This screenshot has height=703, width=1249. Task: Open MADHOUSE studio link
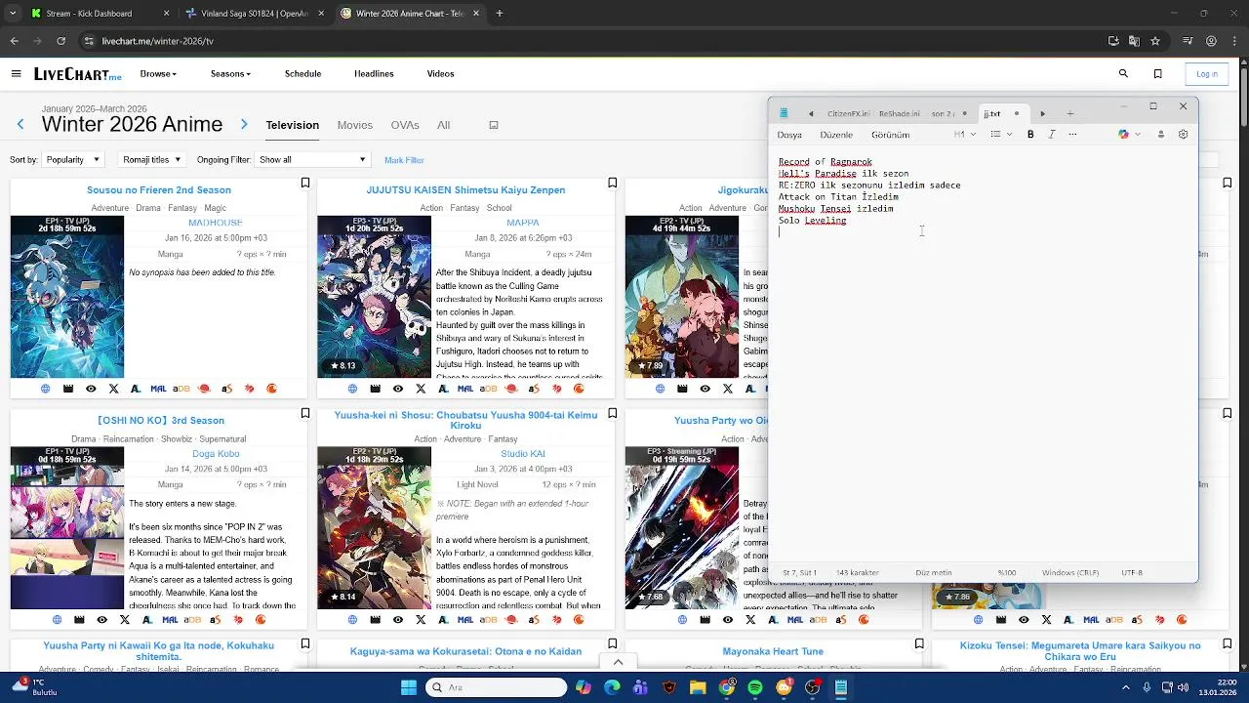point(215,223)
